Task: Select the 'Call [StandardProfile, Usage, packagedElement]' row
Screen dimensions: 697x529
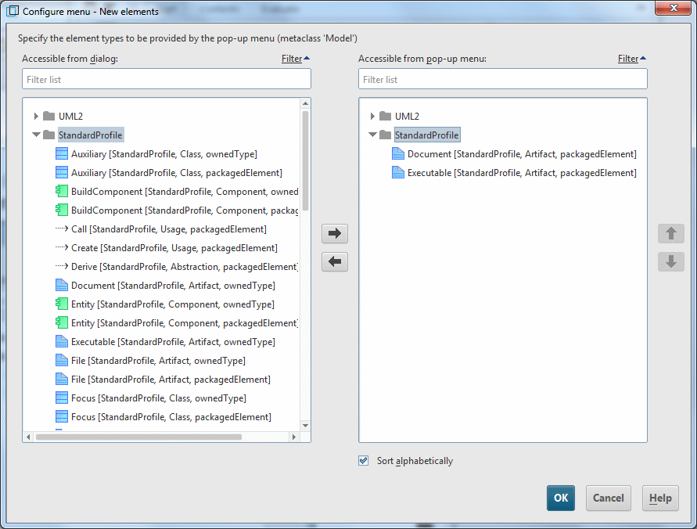Action: (x=169, y=229)
